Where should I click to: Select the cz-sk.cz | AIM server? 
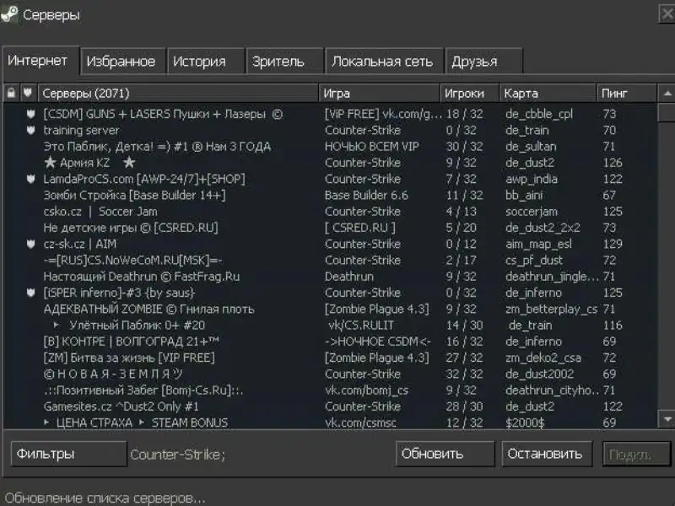click(x=331, y=244)
